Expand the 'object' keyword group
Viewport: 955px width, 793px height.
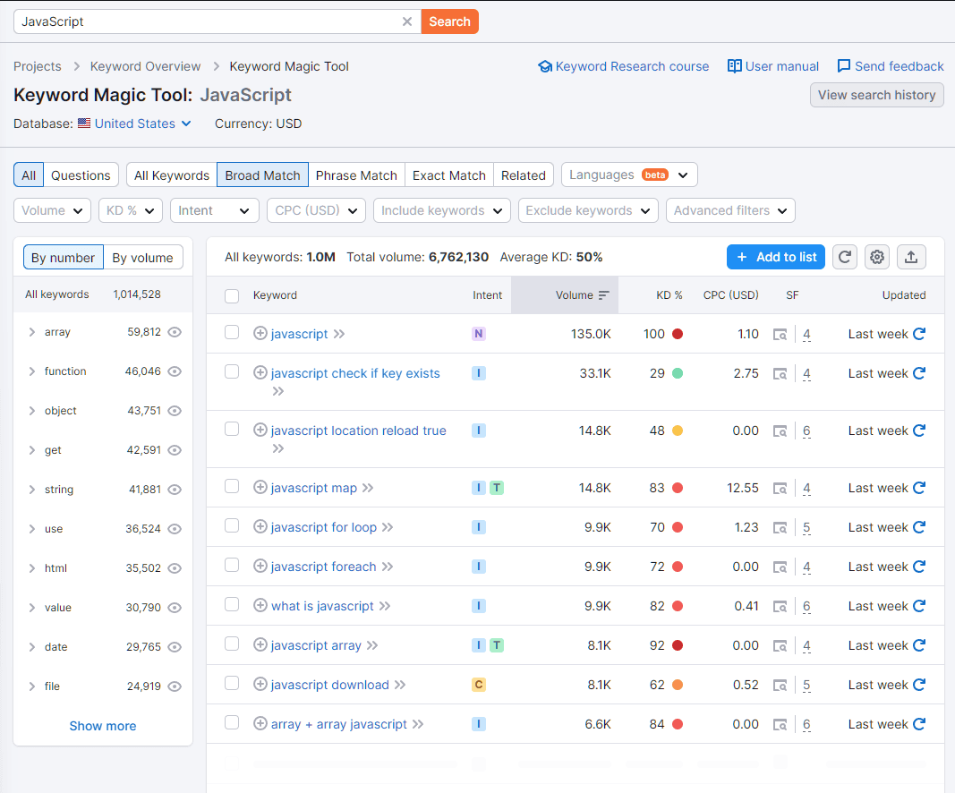(x=31, y=411)
